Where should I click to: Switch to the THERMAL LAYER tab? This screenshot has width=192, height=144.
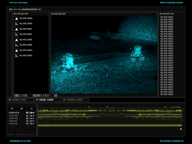(x=76, y=100)
